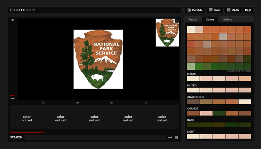Click the National Park Service thumbnail
261x149 pixels.
[167, 34]
